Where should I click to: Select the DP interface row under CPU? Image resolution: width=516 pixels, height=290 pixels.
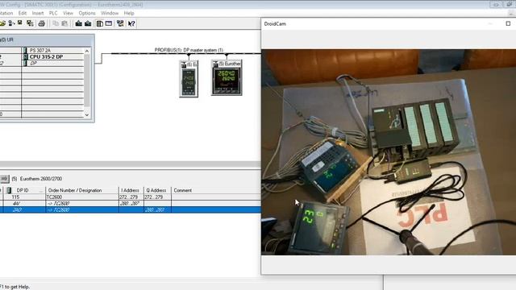(x=42, y=63)
